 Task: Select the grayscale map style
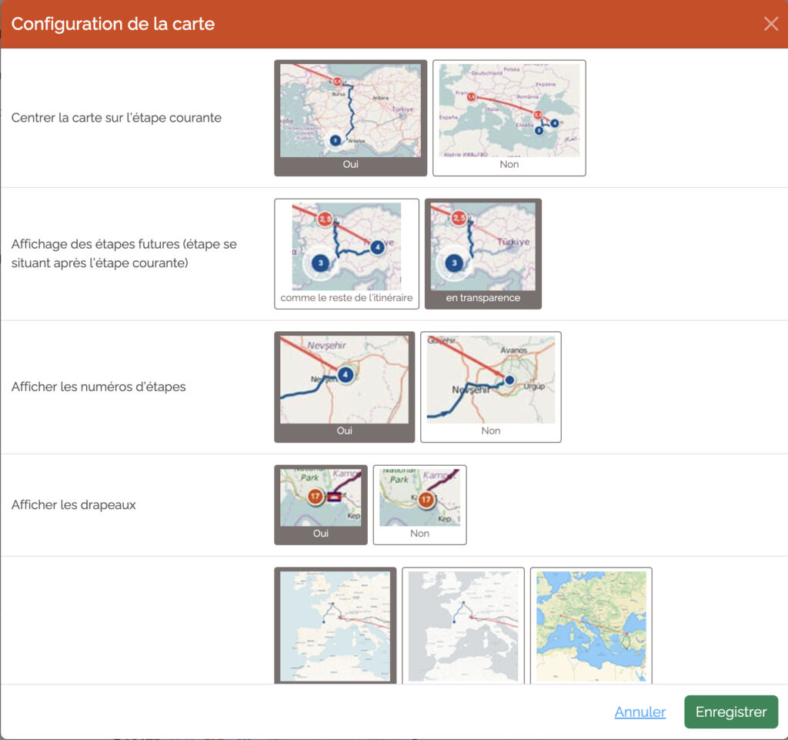click(x=462, y=625)
